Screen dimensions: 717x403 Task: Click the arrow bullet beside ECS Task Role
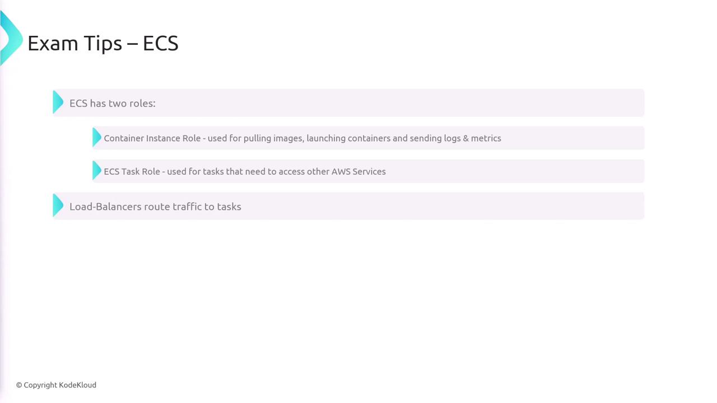pos(96,171)
